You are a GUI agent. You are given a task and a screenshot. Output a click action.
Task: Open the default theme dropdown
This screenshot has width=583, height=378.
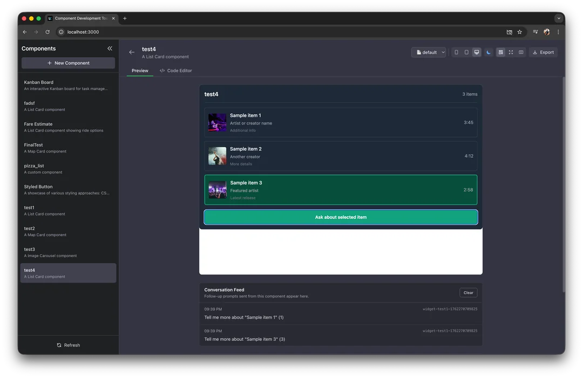tap(429, 52)
